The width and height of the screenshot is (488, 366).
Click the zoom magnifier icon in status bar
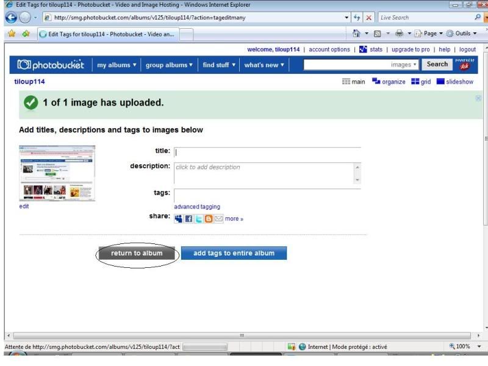point(452,346)
